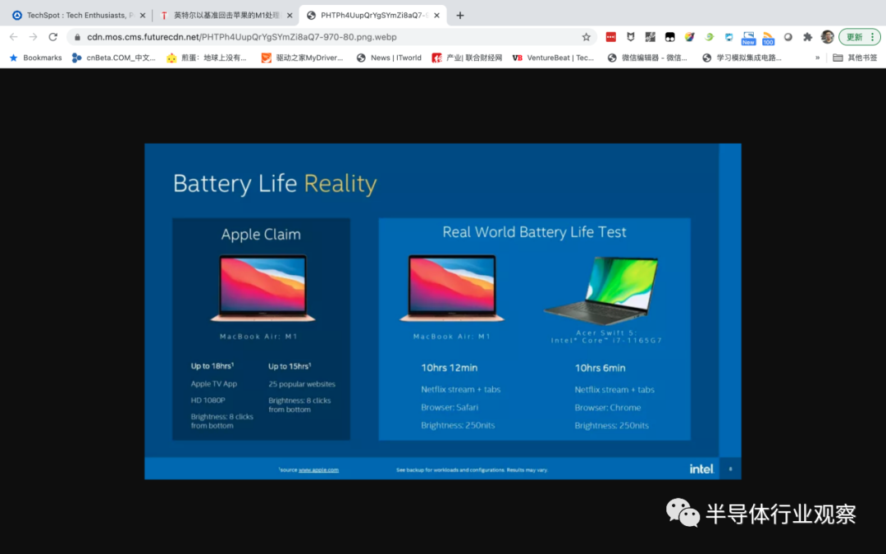
Task: Click the Battery Life Reality slide image
Action: click(443, 311)
